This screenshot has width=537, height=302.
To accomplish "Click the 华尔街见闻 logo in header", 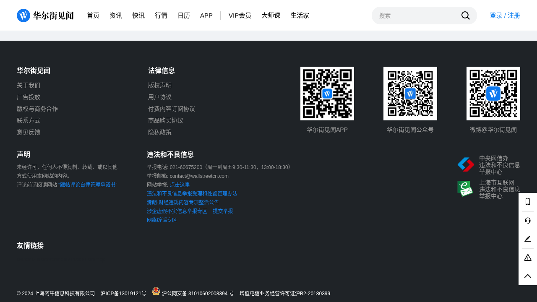I will click(x=45, y=16).
